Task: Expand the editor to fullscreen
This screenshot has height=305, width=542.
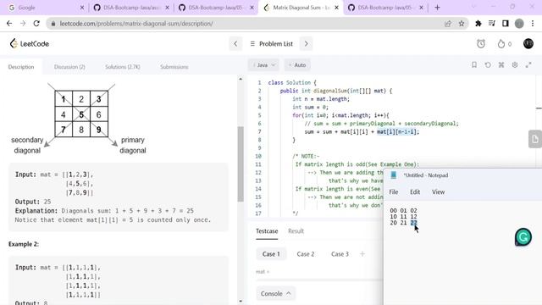Action: (528, 64)
